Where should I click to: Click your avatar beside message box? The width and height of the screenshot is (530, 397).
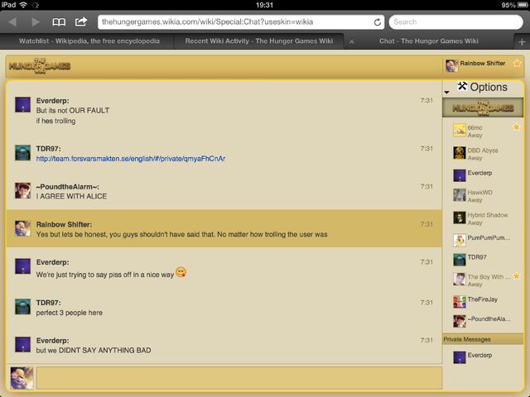click(22, 378)
